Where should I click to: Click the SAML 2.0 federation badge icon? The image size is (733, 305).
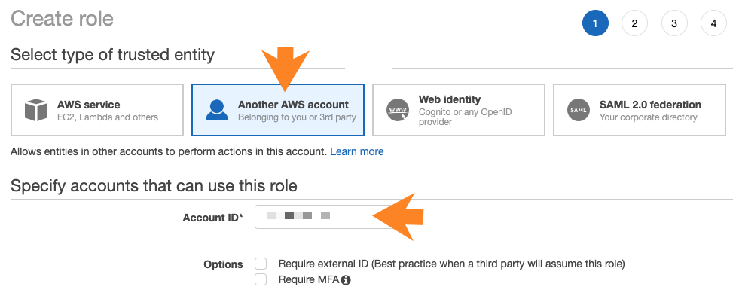(579, 110)
